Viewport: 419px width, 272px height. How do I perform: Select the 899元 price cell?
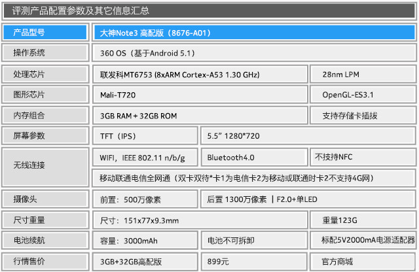click(253, 262)
